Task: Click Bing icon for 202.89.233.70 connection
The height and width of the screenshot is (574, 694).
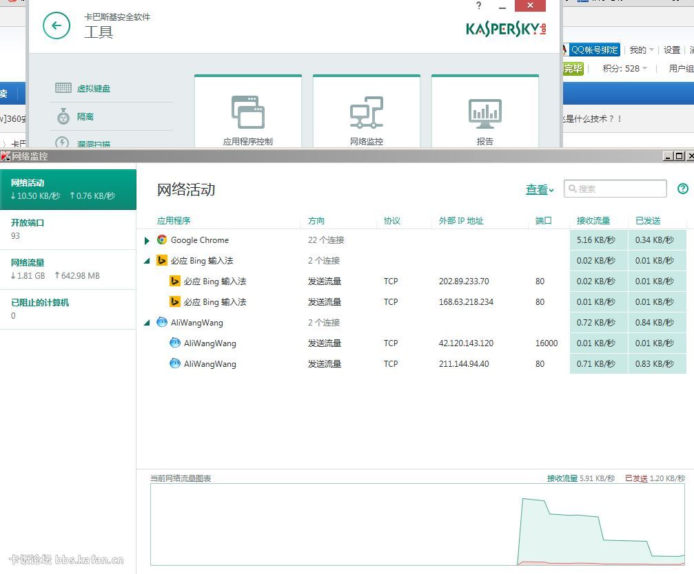Action: click(175, 281)
